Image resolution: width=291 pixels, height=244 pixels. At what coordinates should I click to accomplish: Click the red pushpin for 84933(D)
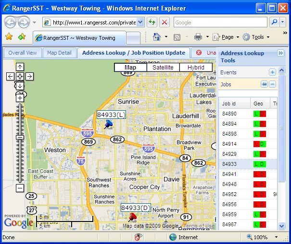click(x=132, y=216)
